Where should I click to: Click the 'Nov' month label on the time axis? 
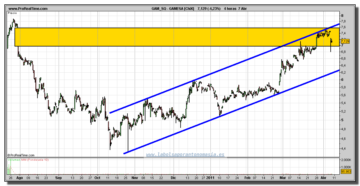pos(135,178)
